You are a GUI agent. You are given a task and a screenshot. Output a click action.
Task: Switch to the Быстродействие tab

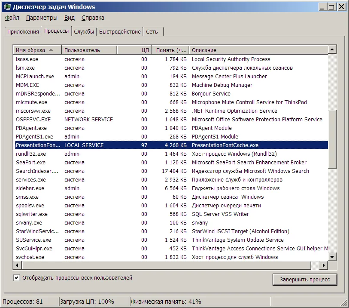point(120,32)
